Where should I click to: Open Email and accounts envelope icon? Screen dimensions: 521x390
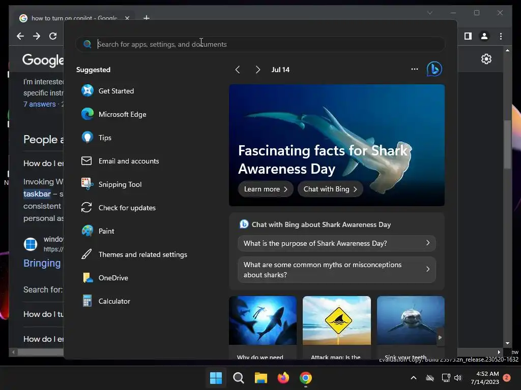tap(86, 161)
